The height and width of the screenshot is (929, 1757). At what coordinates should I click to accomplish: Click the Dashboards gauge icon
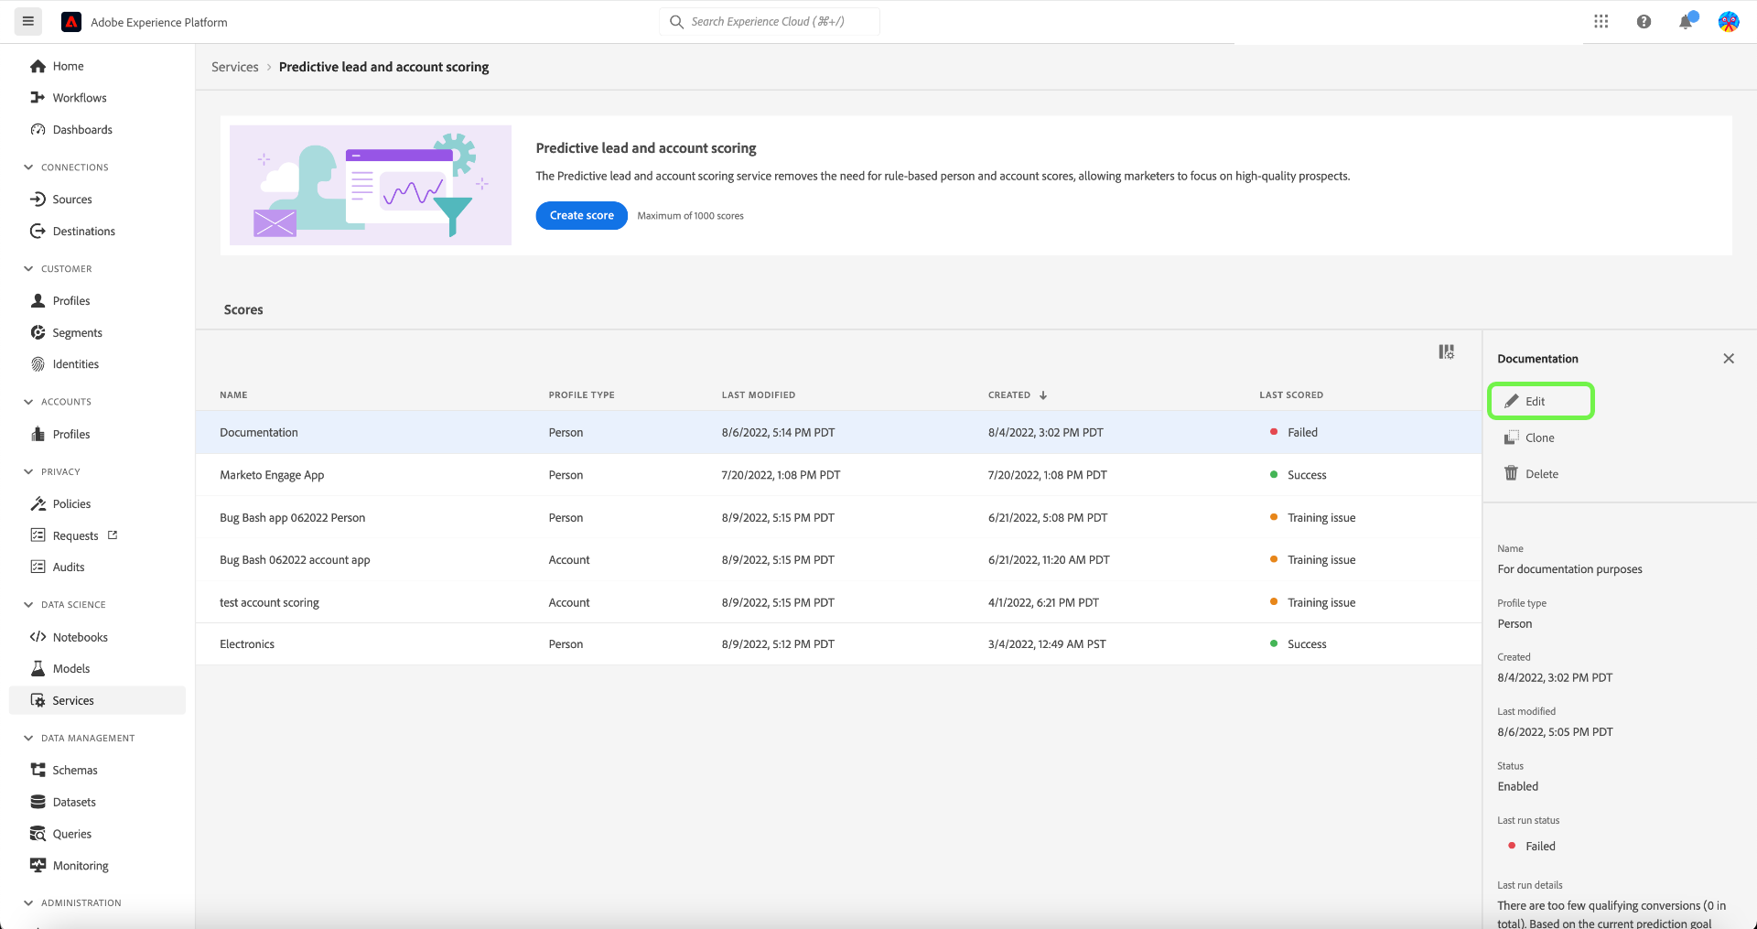coord(38,130)
